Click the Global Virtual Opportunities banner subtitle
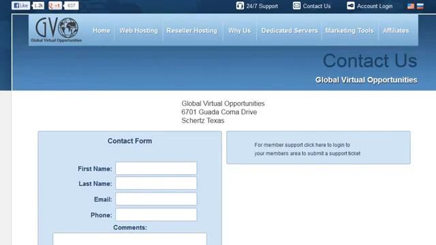This screenshot has height=245, width=436. tap(367, 80)
